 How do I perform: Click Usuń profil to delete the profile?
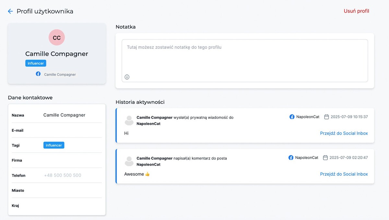pos(356,11)
